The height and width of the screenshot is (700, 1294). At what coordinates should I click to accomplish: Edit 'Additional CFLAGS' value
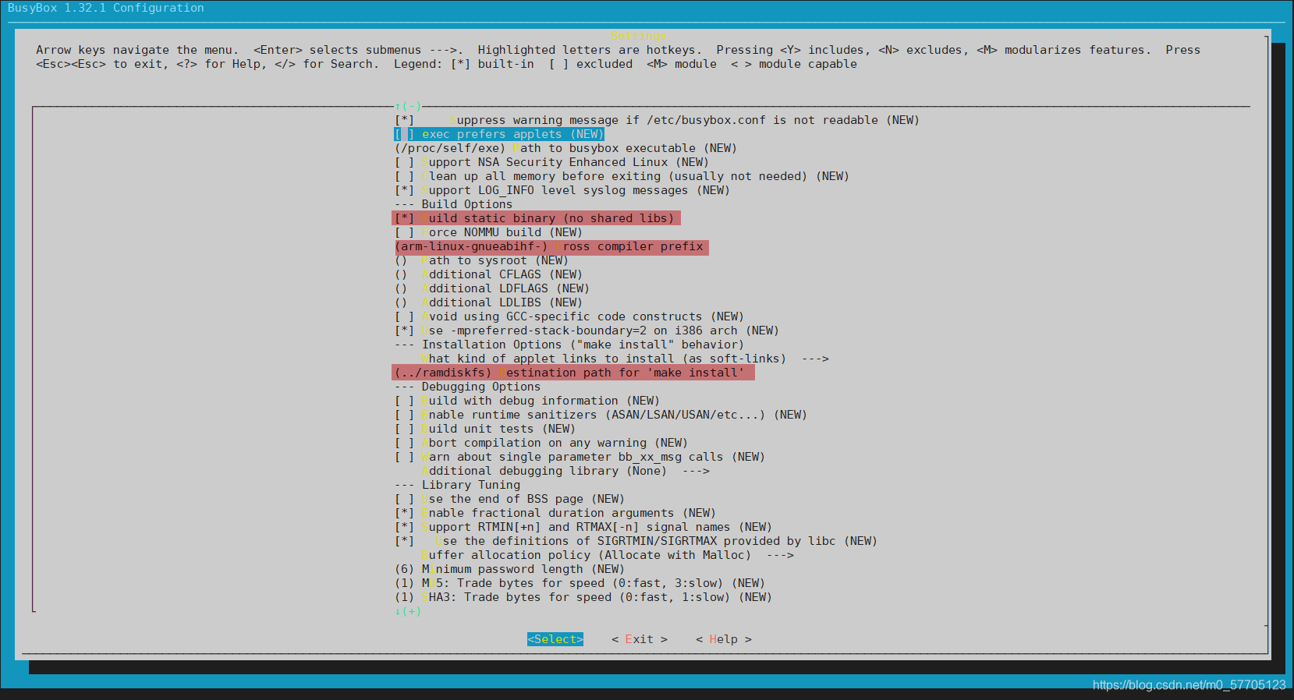pos(488,274)
